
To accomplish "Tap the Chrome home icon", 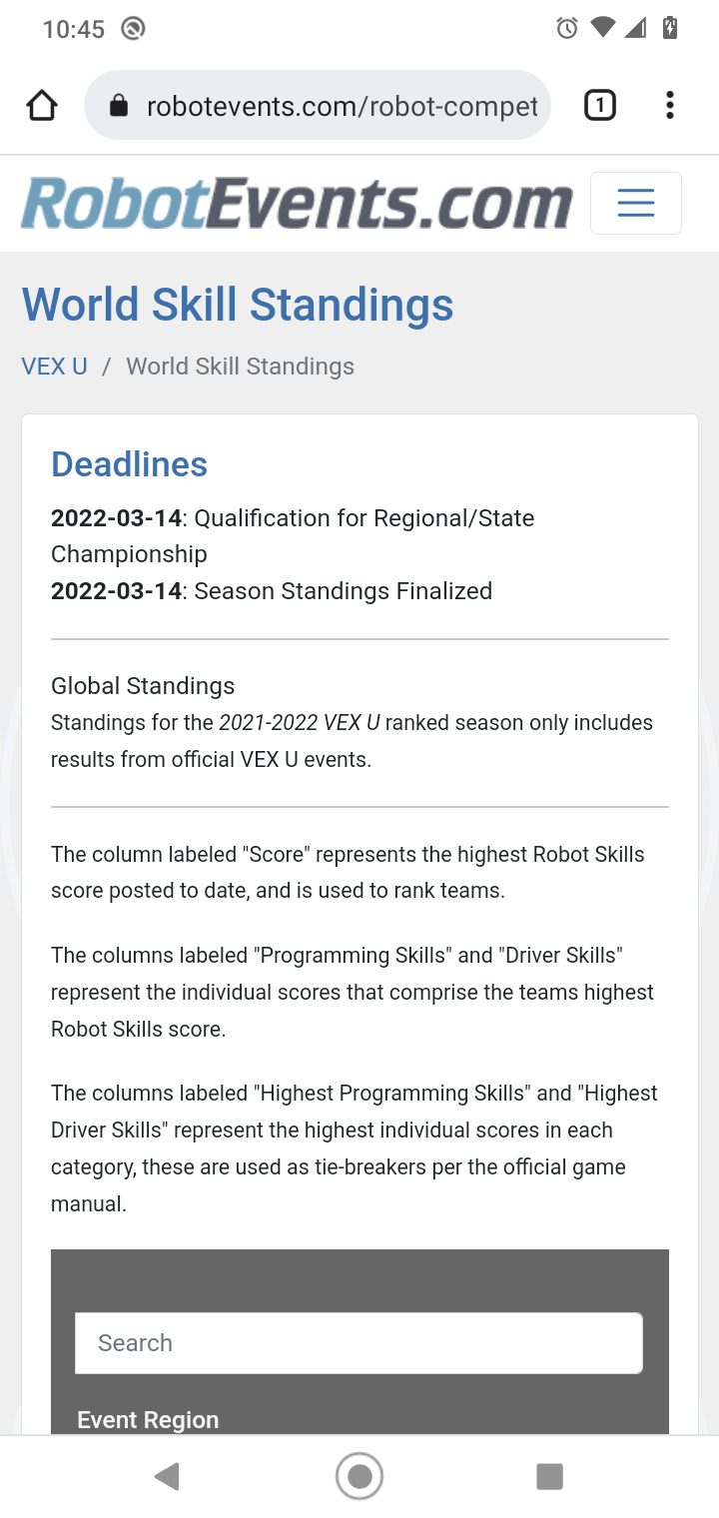I will click(x=41, y=105).
